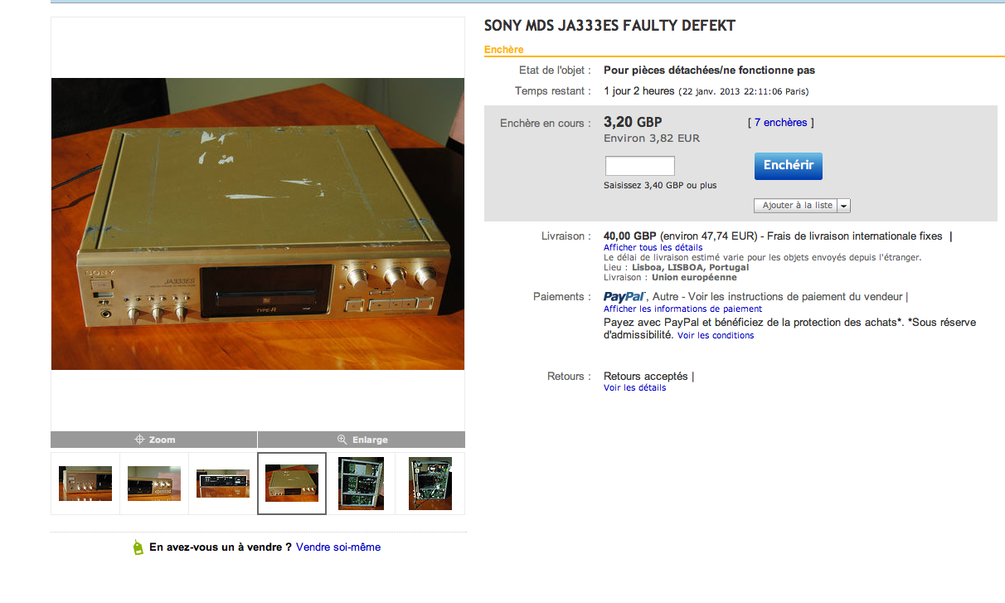Open the Afficher les informations de paiement link
Viewport: 1005px width, 603px height.
[683, 309]
